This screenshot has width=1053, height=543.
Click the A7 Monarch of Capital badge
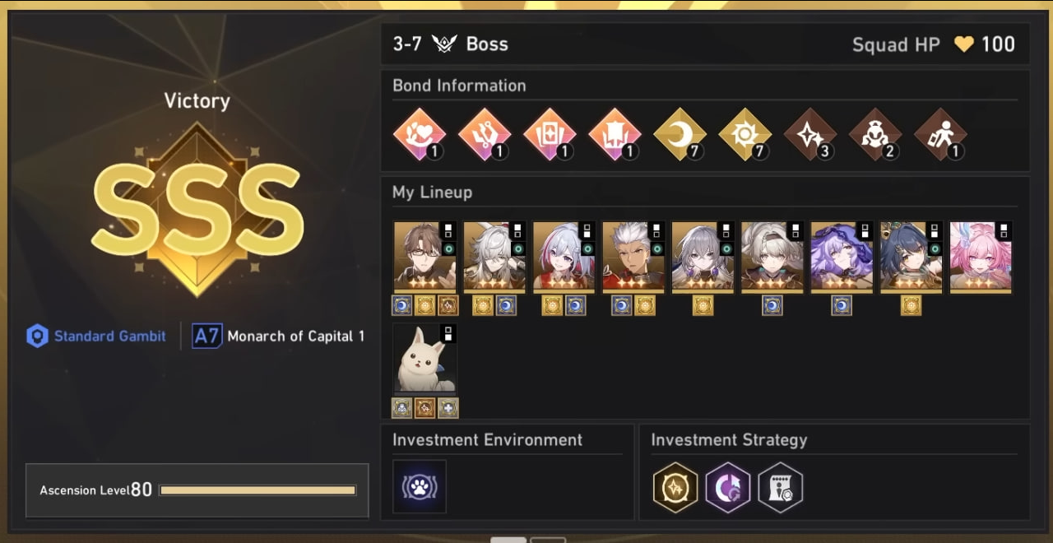click(278, 336)
